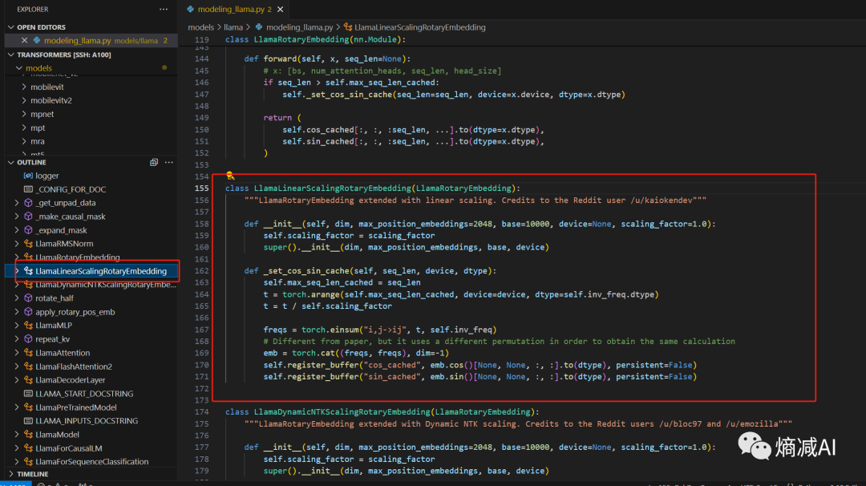Click sticky header class LlamaRotaryEmbedding line

pyautogui.click(x=315, y=40)
